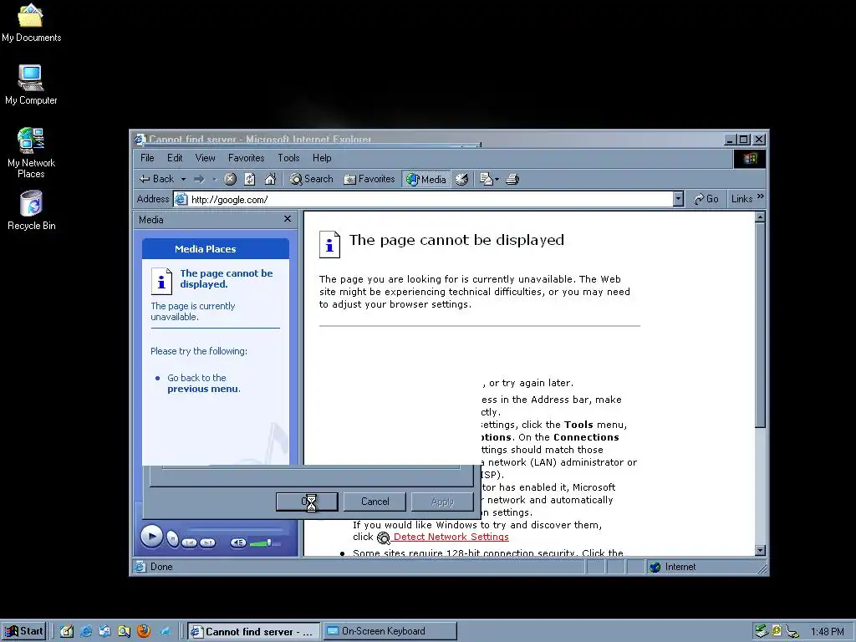The image size is (856, 642).
Task: Mute audio with the Media bar speaker button
Action: [238, 543]
